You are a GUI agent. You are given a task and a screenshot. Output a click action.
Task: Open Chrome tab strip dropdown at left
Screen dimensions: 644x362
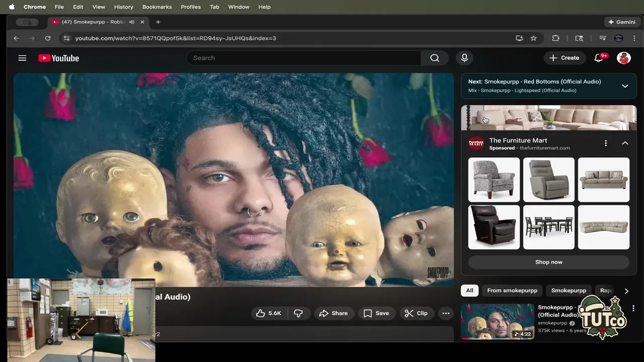(x=27, y=22)
